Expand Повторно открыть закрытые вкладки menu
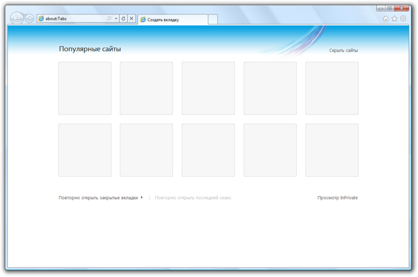Screen dimensions: 418x277 [x=100, y=198]
